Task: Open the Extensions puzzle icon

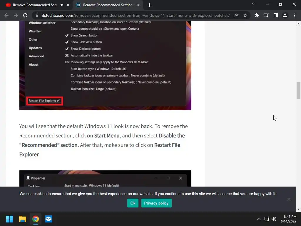Action: (x=257, y=15)
